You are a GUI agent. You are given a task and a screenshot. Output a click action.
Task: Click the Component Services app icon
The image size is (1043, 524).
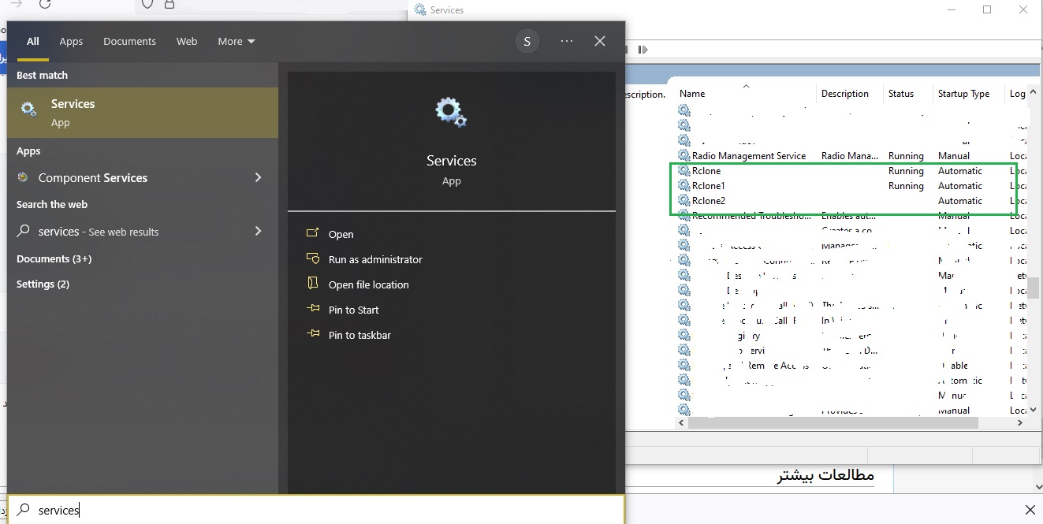[x=23, y=177]
